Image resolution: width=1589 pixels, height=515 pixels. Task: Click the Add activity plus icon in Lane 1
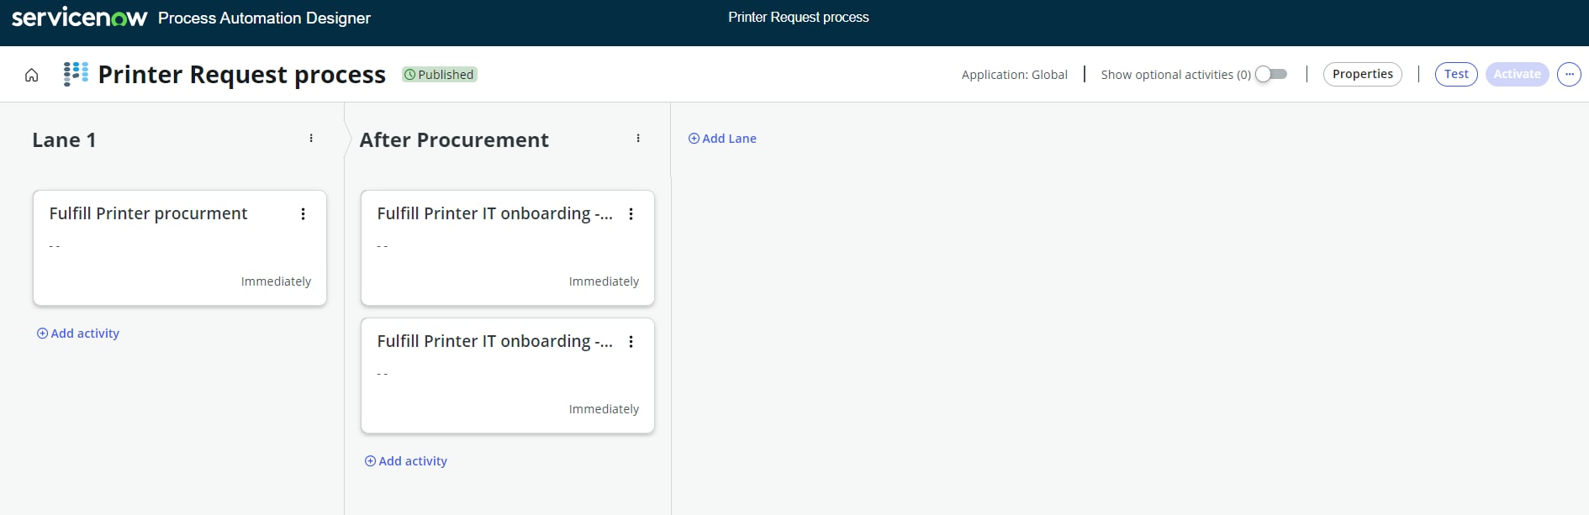click(42, 334)
